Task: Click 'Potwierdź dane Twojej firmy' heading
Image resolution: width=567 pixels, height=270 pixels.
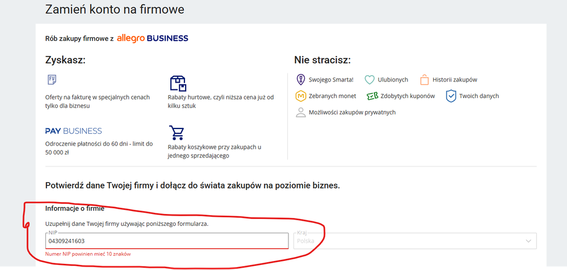Action: click(x=192, y=186)
